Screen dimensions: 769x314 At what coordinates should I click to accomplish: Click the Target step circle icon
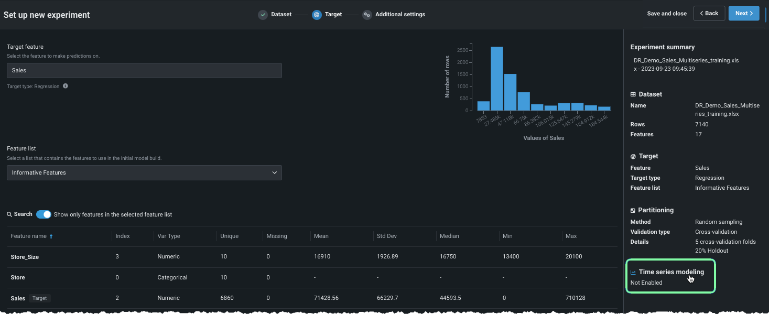tap(317, 15)
